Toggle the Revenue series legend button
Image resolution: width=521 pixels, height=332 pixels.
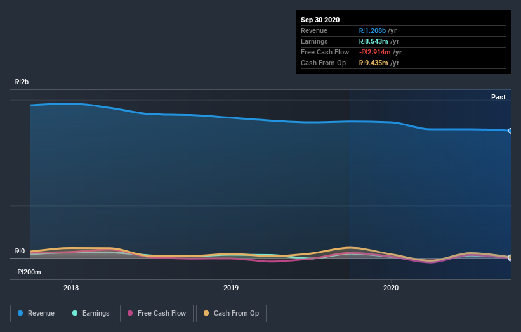tap(36, 314)
